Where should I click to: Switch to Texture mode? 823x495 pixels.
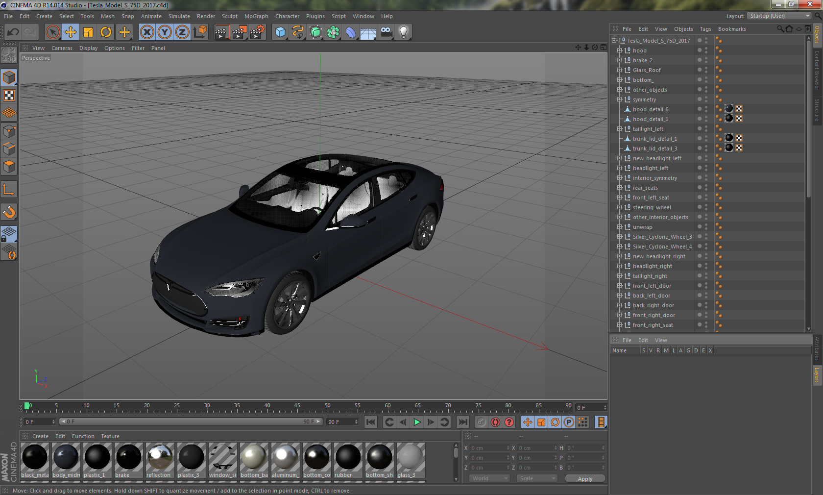click(9, 96)
